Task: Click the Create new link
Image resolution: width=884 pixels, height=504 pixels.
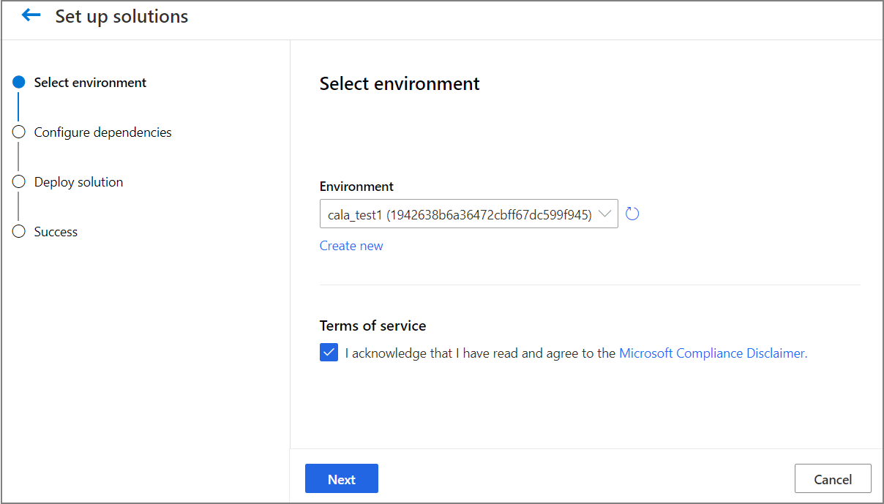Action: 351,246
